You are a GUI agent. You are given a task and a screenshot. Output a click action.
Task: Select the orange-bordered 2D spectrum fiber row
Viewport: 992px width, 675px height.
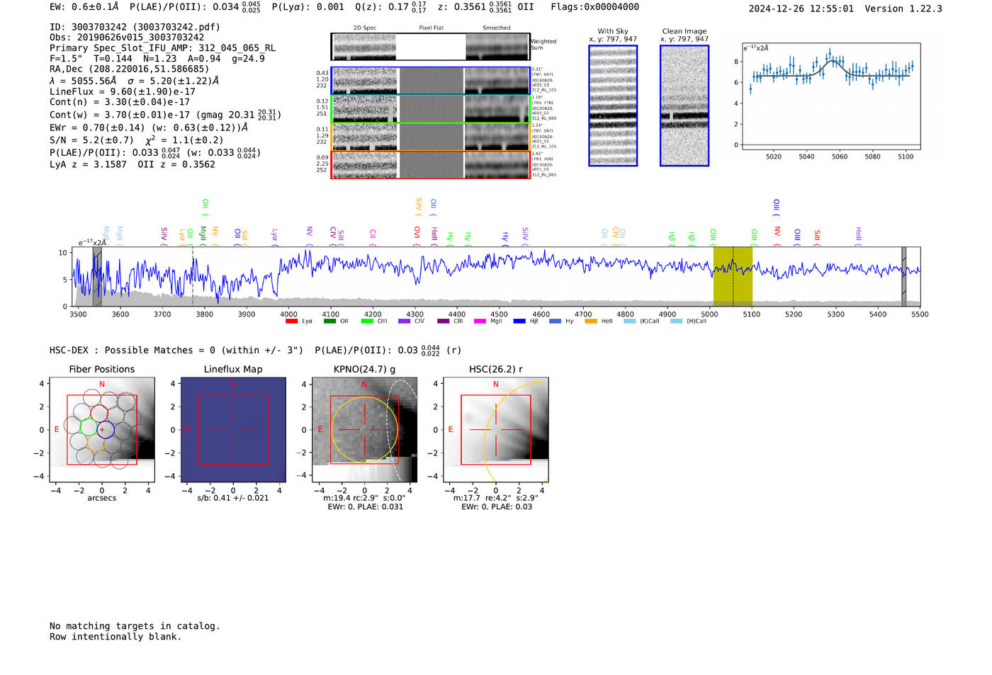(x=430, y=137)
